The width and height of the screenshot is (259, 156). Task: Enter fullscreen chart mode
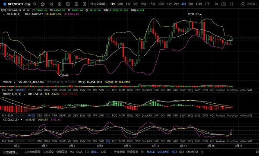232,4
